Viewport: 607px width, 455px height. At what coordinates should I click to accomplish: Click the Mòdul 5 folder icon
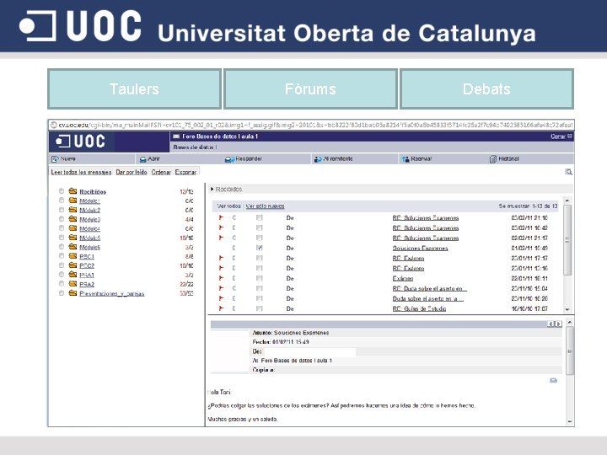point(73,237)
